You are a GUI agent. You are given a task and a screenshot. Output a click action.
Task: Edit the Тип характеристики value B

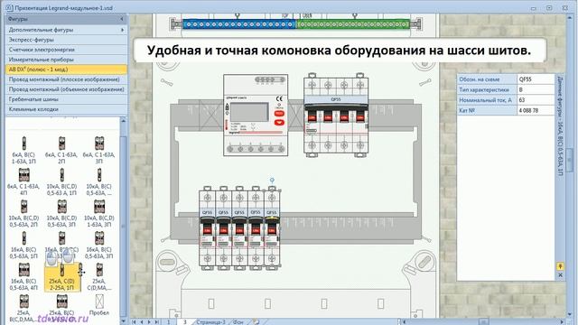[x=536, y=89]
